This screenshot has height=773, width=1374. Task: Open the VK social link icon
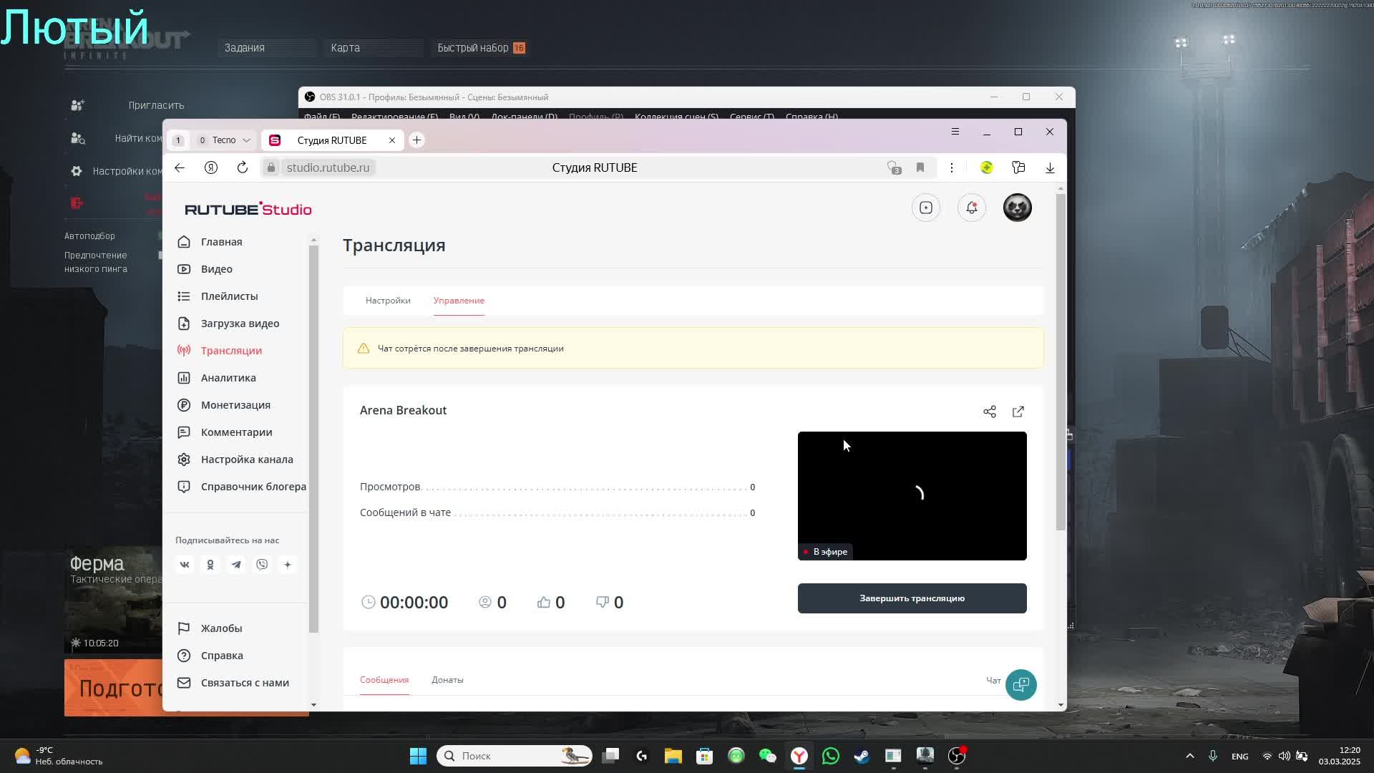pos(185,565)
